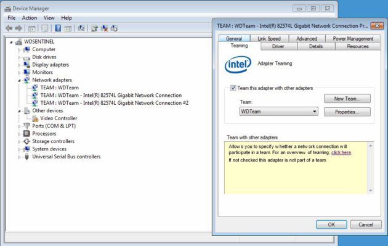Click the blue Help question mark icon
This screenshot has width=388, height=246.
coord(58,28)
